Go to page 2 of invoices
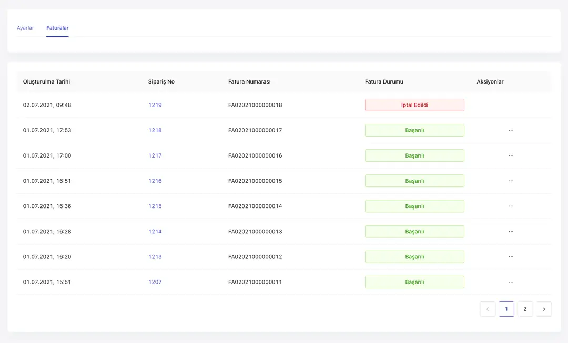Viewport: 568px width, 343px height. point(525,309)
